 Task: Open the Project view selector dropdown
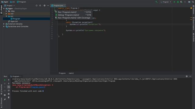click(x=9, y=5)
